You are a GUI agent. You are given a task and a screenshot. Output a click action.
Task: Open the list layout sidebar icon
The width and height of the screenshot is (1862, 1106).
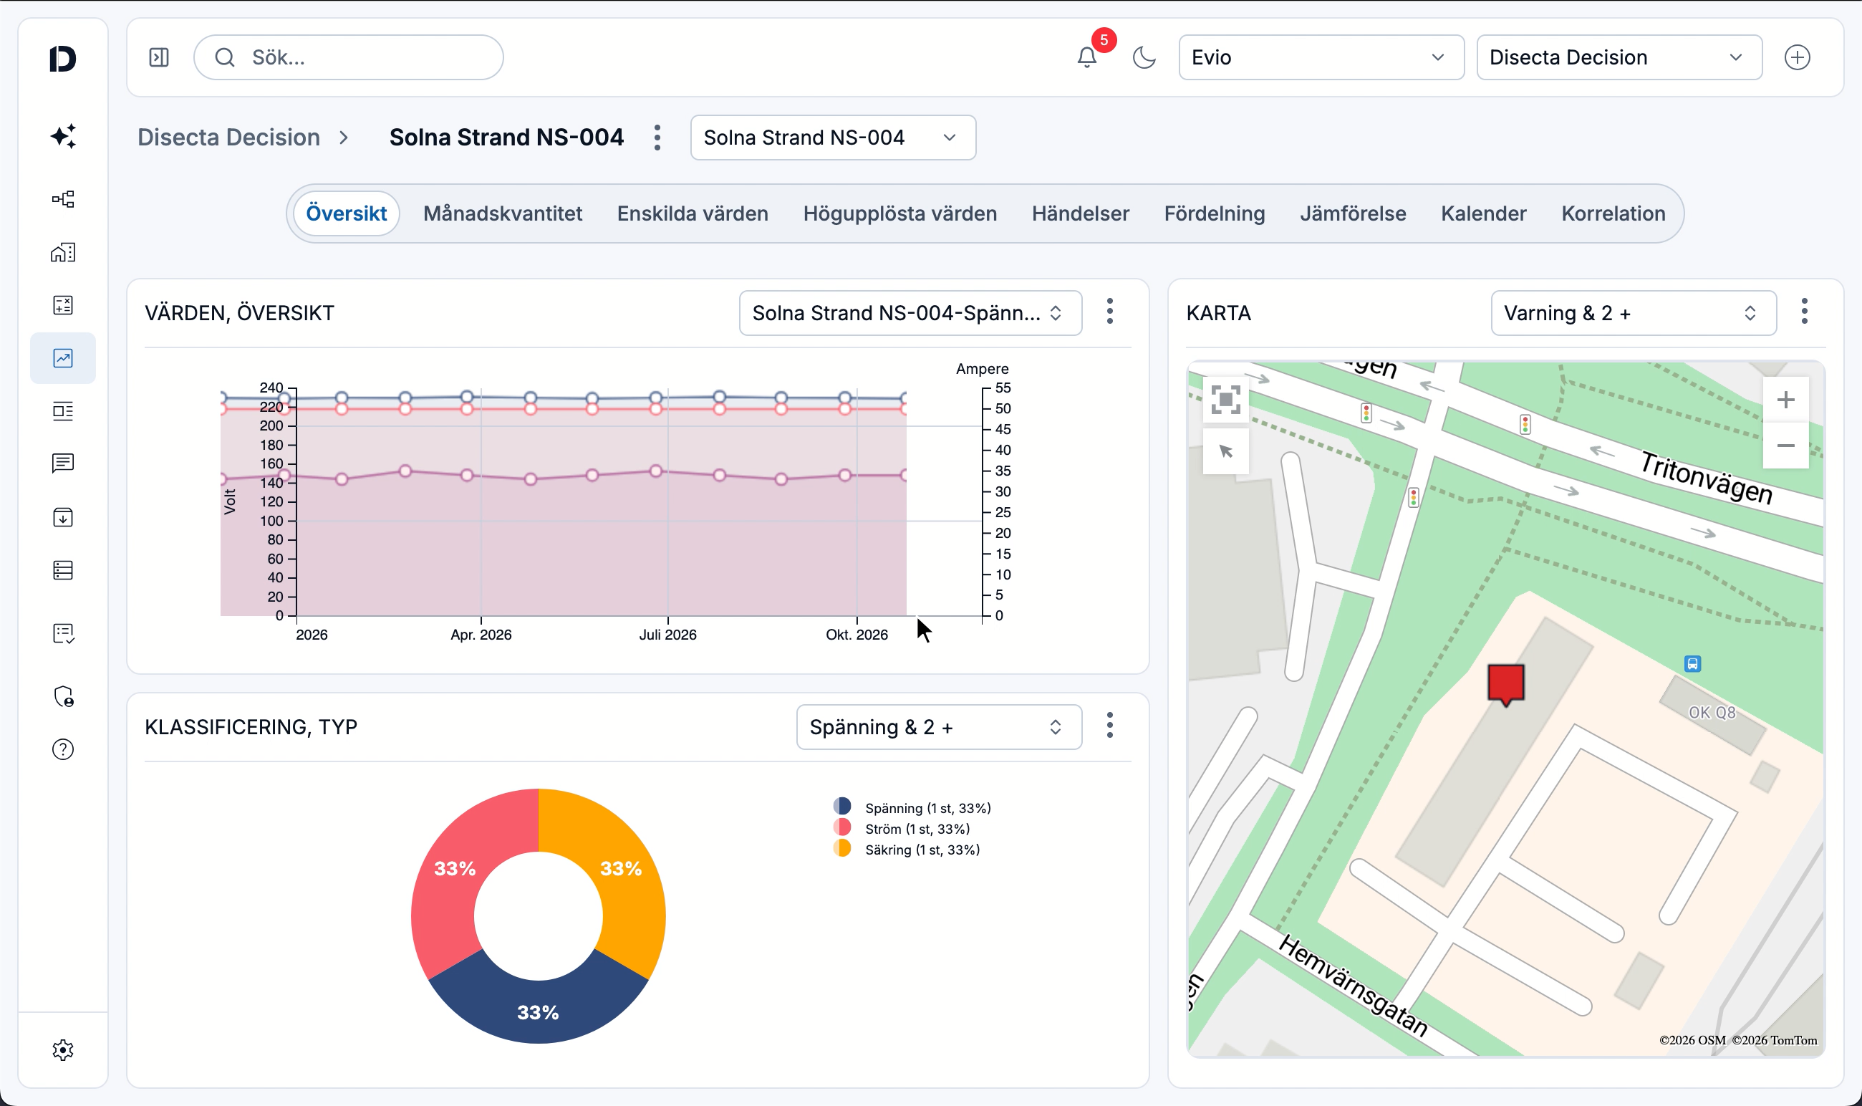pyautogui.click(x=63, y=411)
